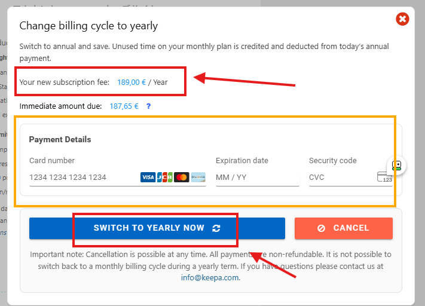Click the Payment Details heading

[60, 139]
